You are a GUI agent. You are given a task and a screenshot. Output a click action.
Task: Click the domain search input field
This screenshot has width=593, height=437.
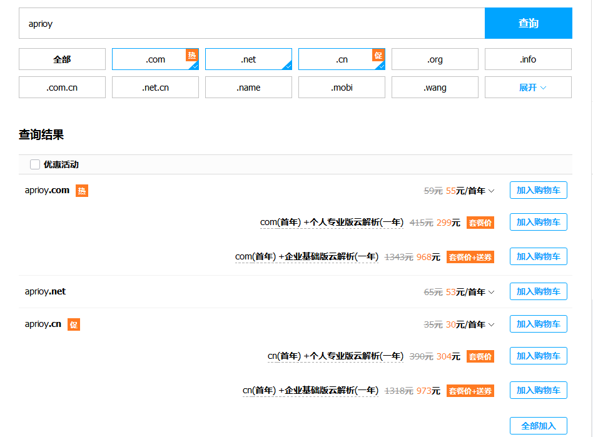252,23
